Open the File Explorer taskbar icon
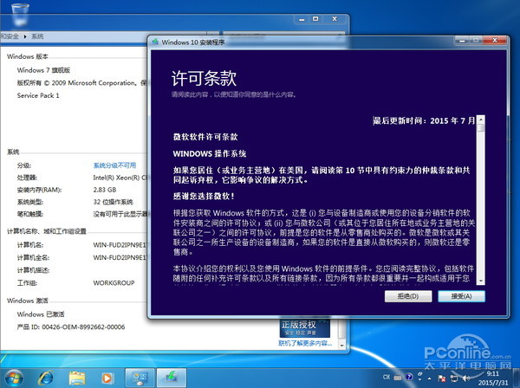 (x=77, y=378)
